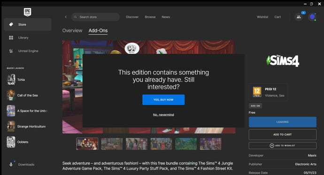324x175 pixels.
Task: Launch the Ooblets quick launch icon
Action: point(11,142)
